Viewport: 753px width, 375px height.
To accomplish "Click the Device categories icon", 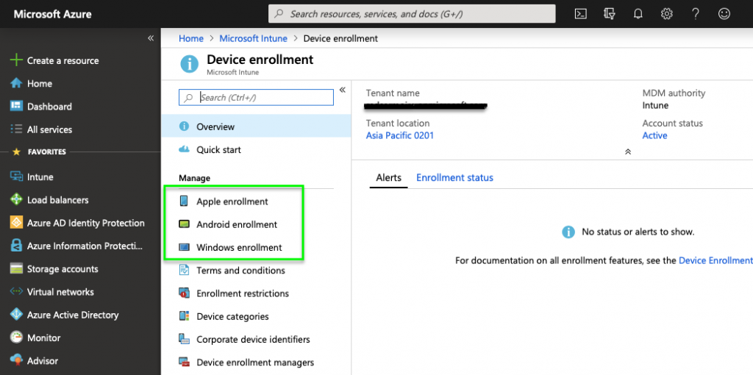I will point(184,316).
